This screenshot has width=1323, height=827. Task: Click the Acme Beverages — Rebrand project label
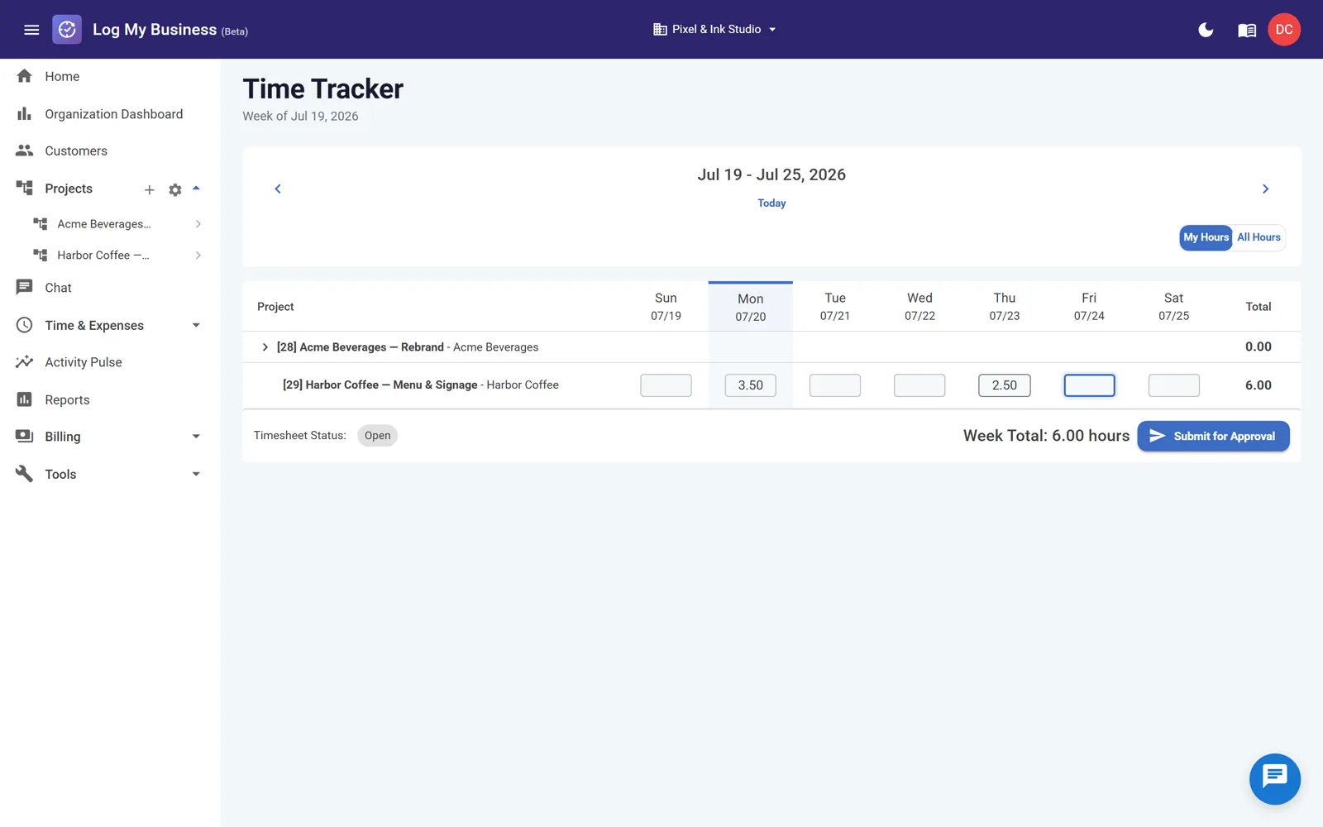408,347
